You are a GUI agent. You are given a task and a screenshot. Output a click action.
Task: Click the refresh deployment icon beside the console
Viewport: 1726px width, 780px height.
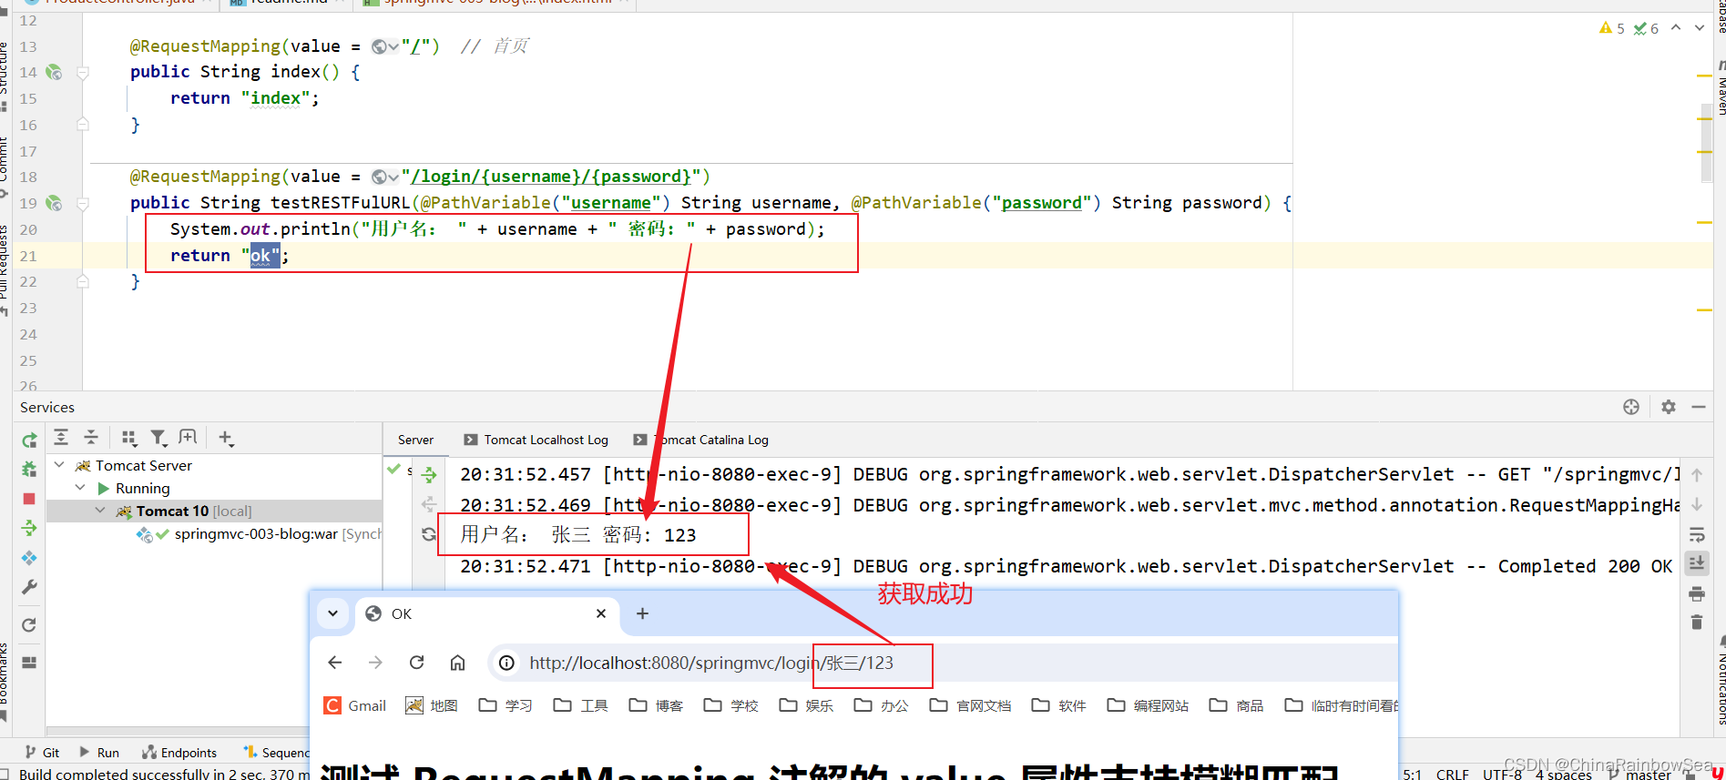point(429,534)
